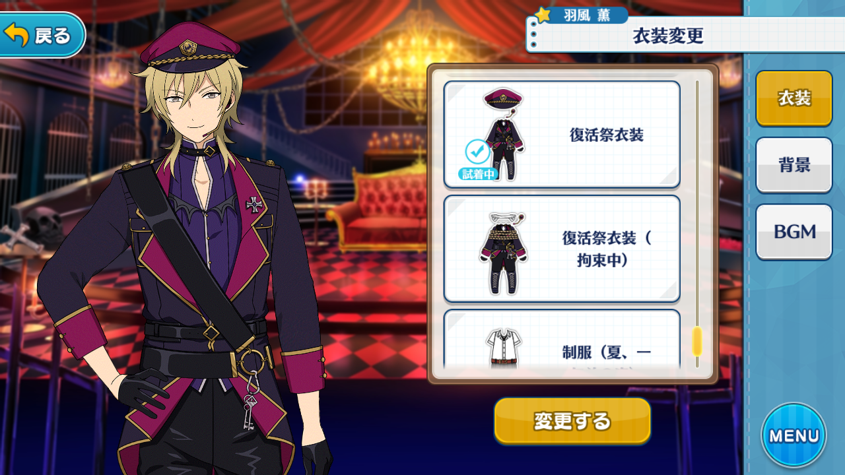Switch to the 背景 tab

[794, 165]
